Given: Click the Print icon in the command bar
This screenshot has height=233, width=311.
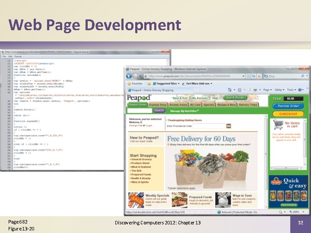Looking at the screenshot, I should 255,90.
